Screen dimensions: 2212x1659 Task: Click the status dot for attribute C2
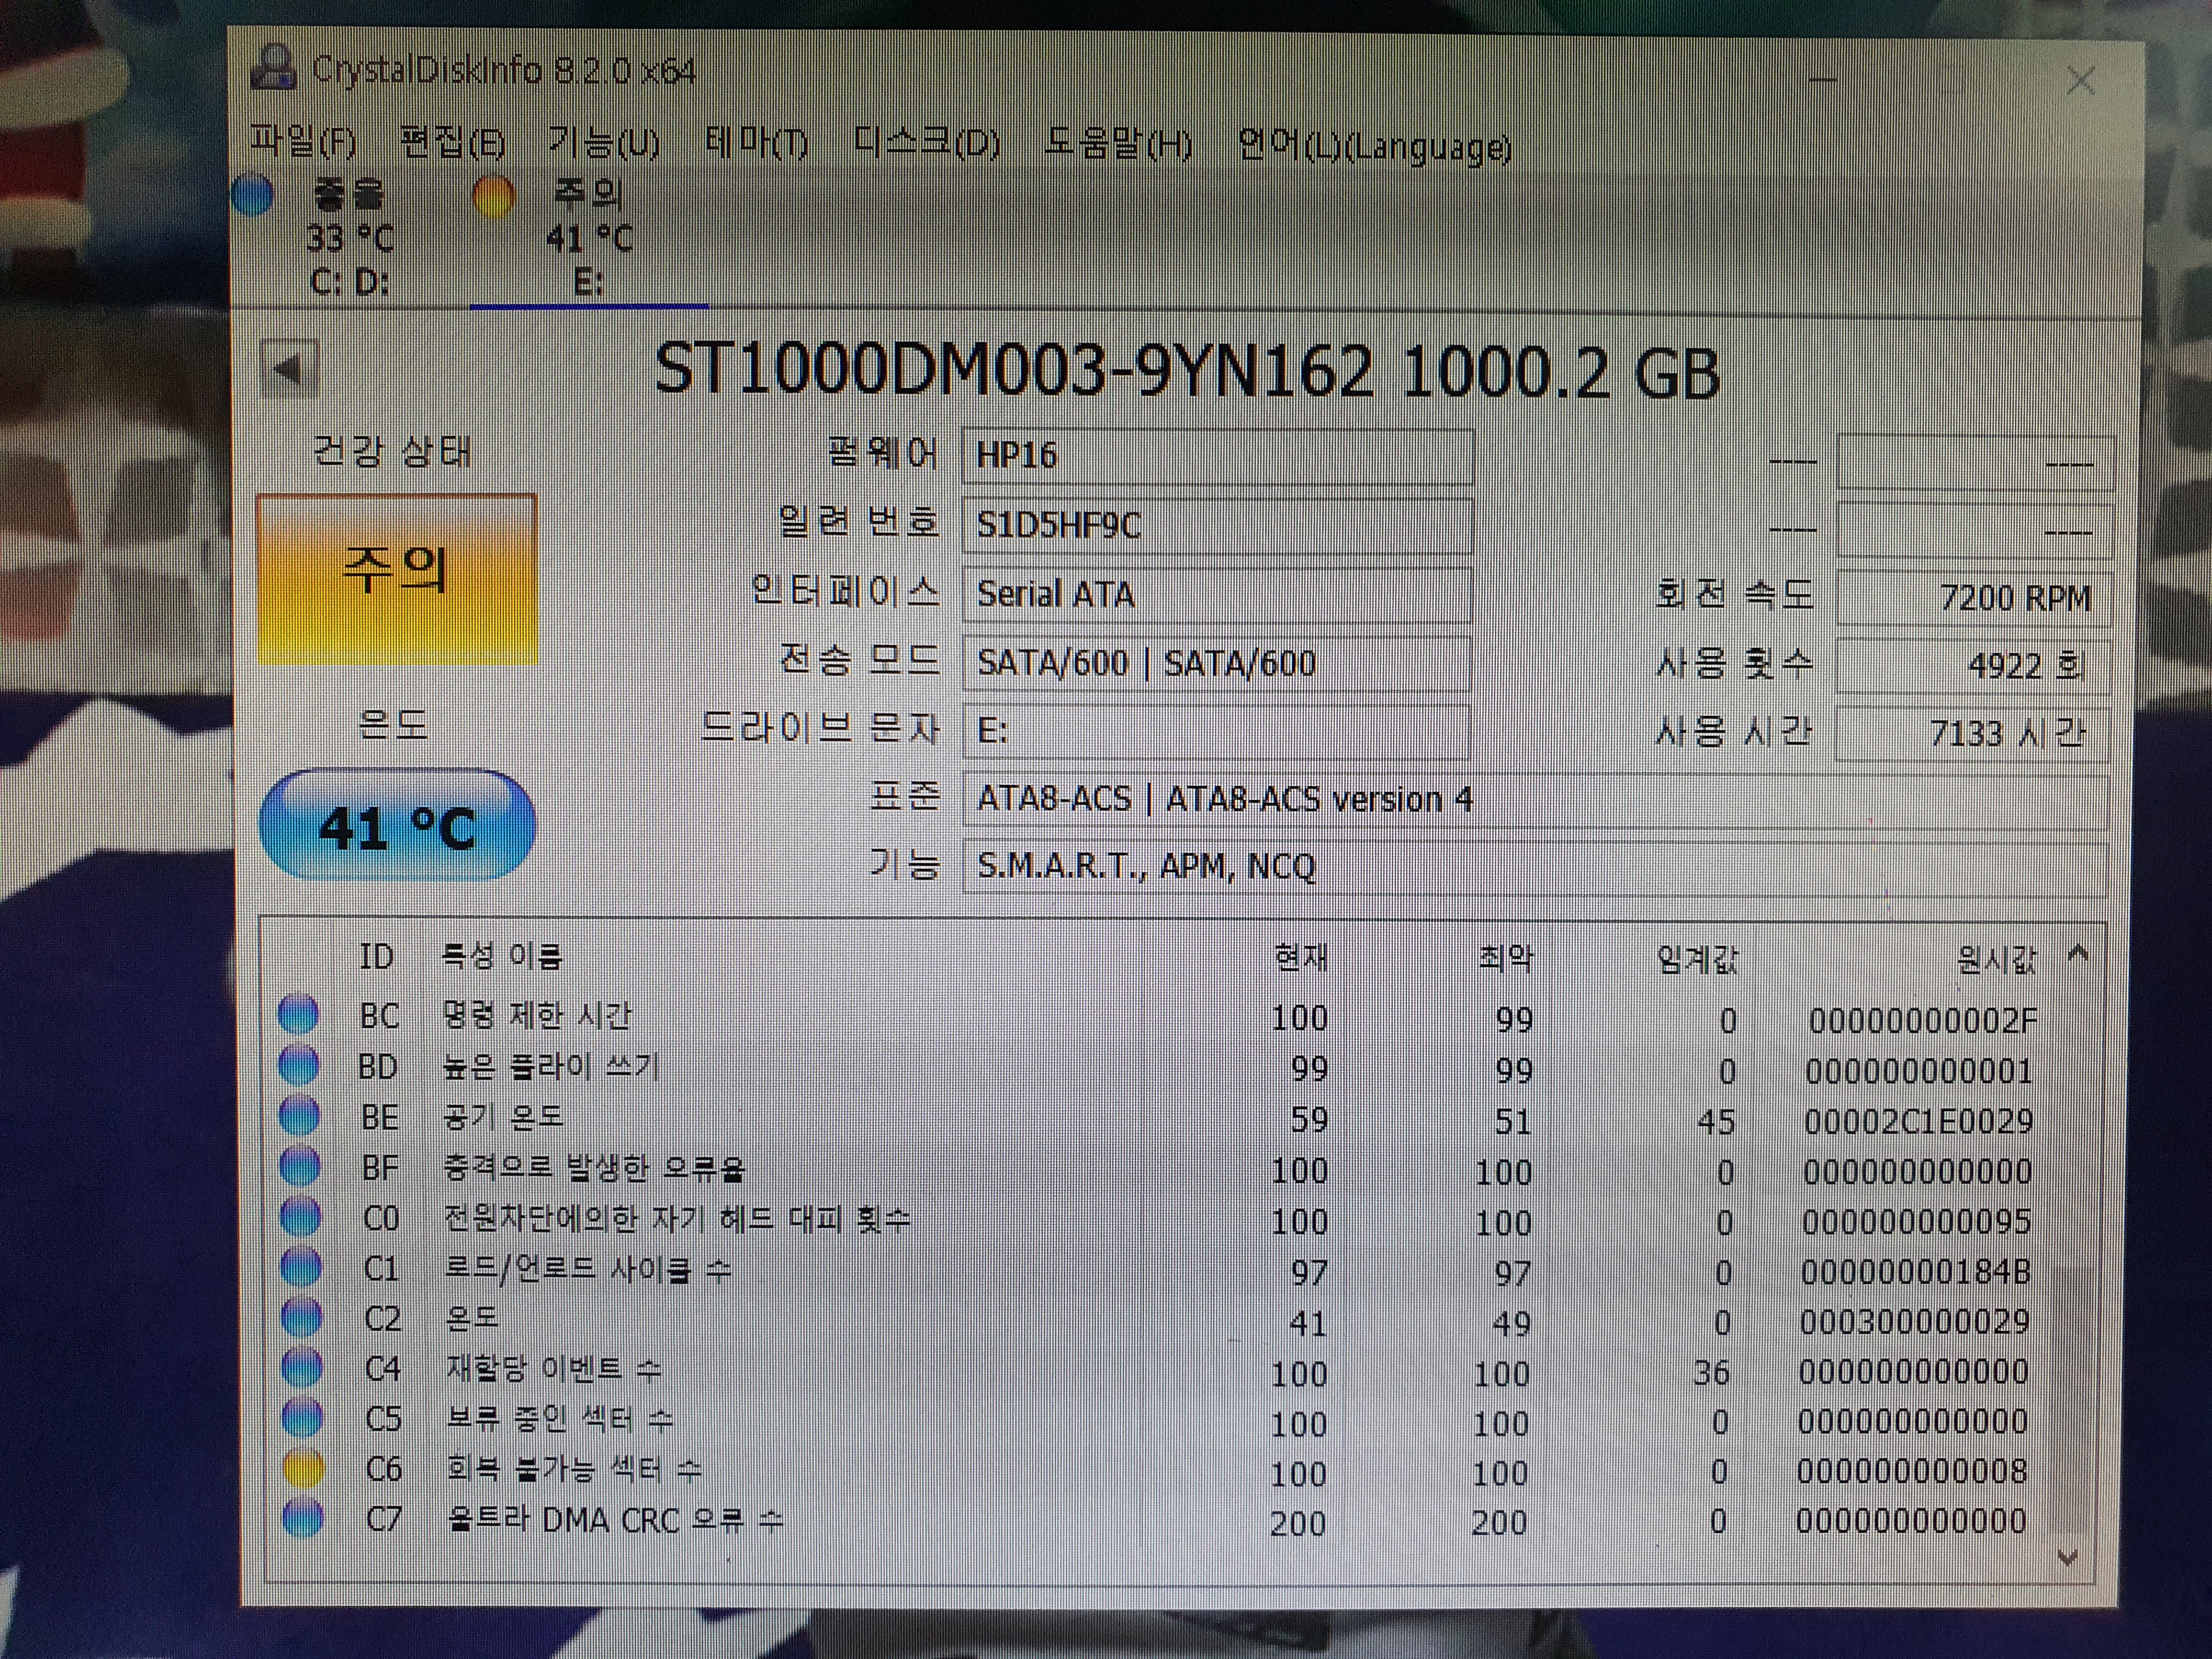301,1317
